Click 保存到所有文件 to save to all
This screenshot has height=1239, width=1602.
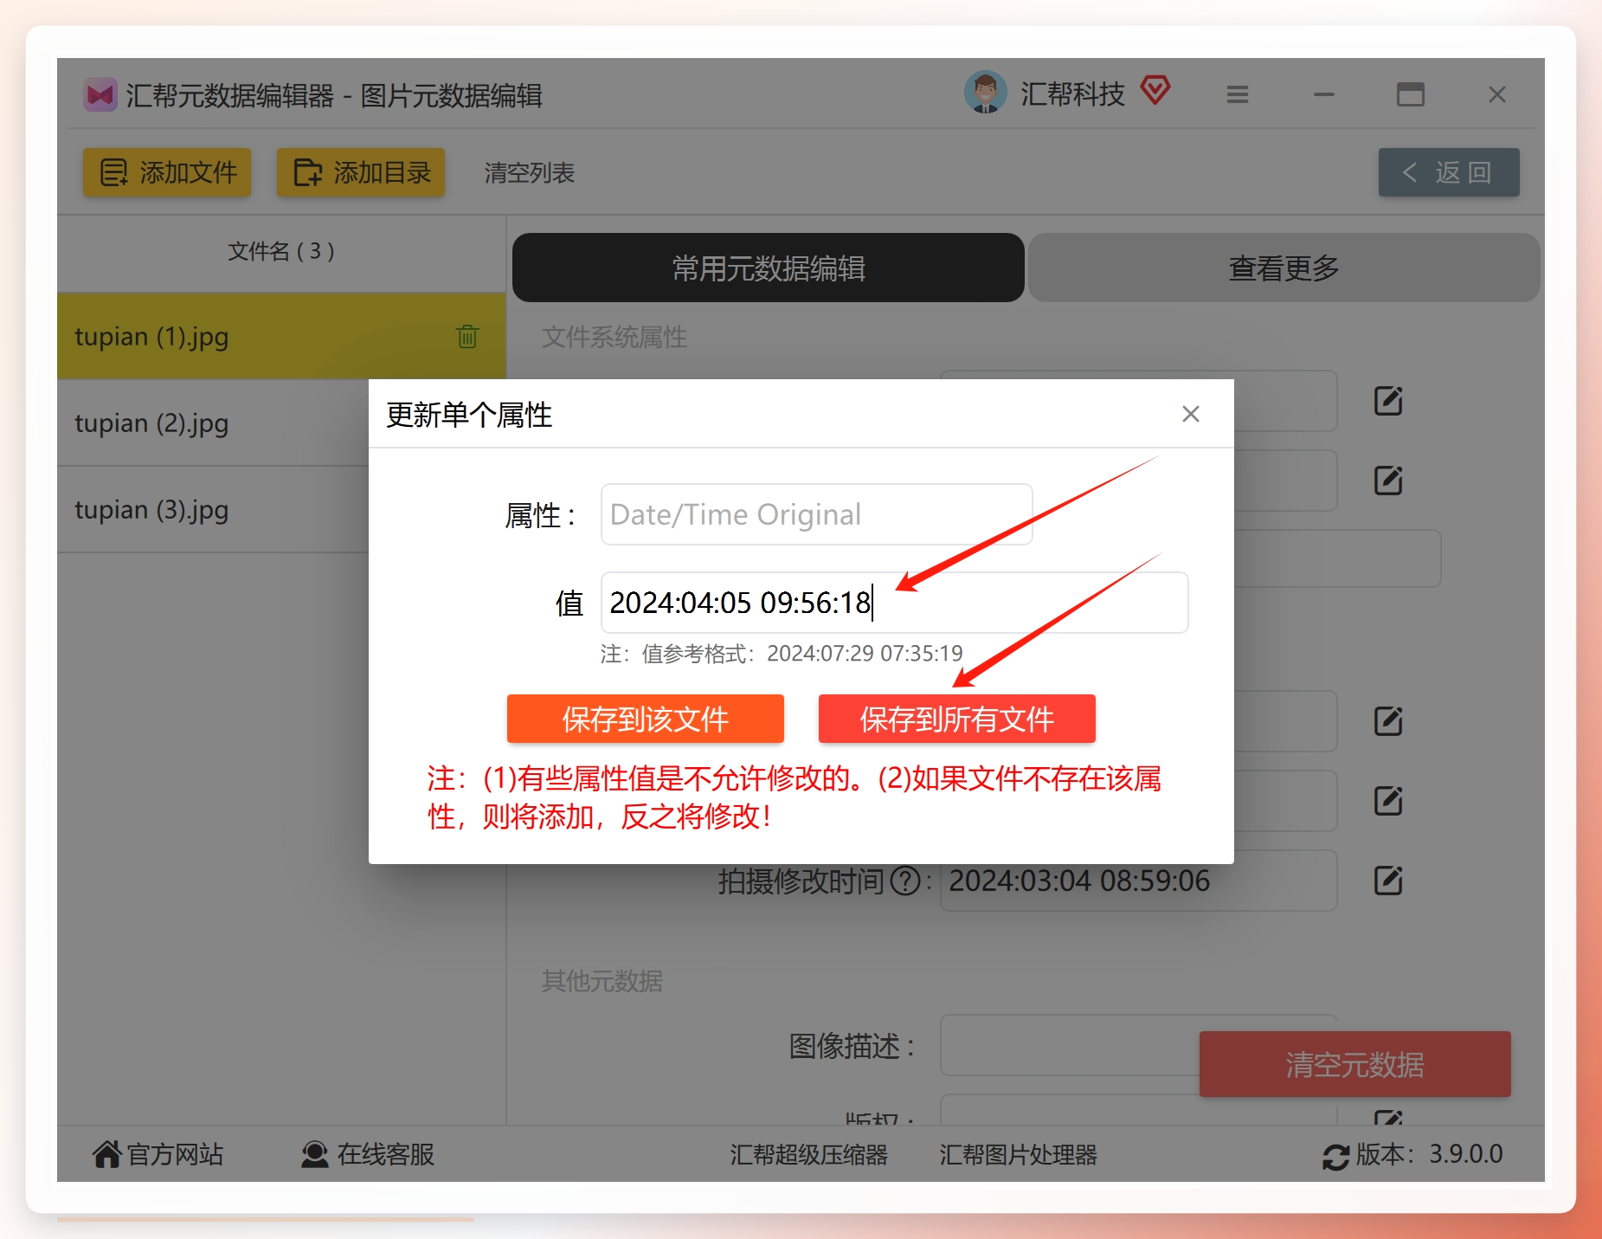click(x=957, y=719)
